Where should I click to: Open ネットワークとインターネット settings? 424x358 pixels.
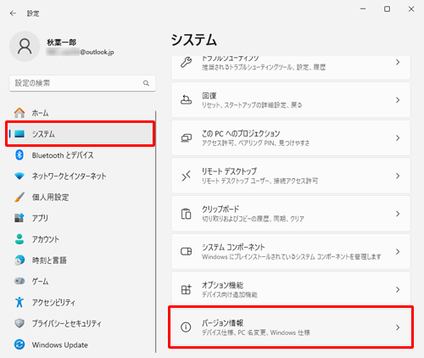pyautogui.click(x=69, y=176)
